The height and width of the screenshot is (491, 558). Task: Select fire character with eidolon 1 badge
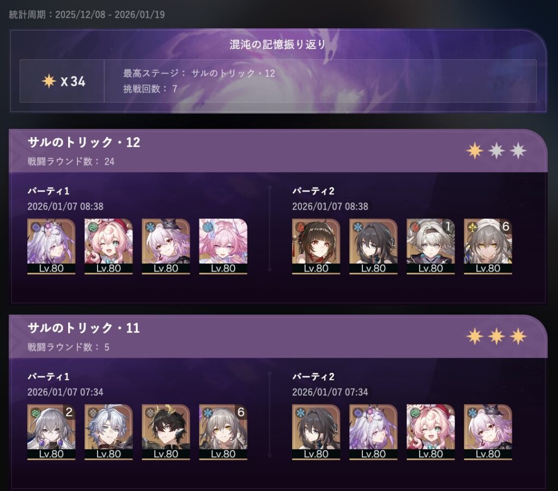pos(430,247)
